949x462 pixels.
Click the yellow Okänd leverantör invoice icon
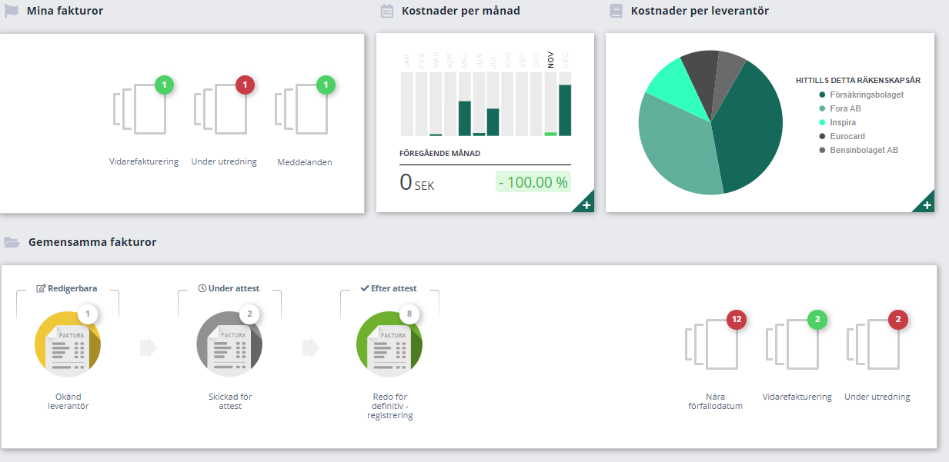[68, 344]
